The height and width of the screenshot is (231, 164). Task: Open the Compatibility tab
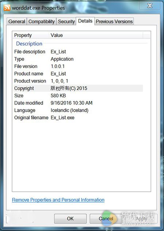pos(42,22)
